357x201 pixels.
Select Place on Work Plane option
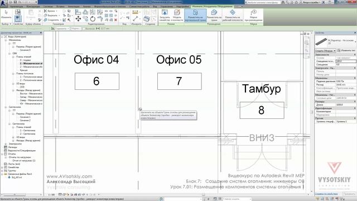232,15
